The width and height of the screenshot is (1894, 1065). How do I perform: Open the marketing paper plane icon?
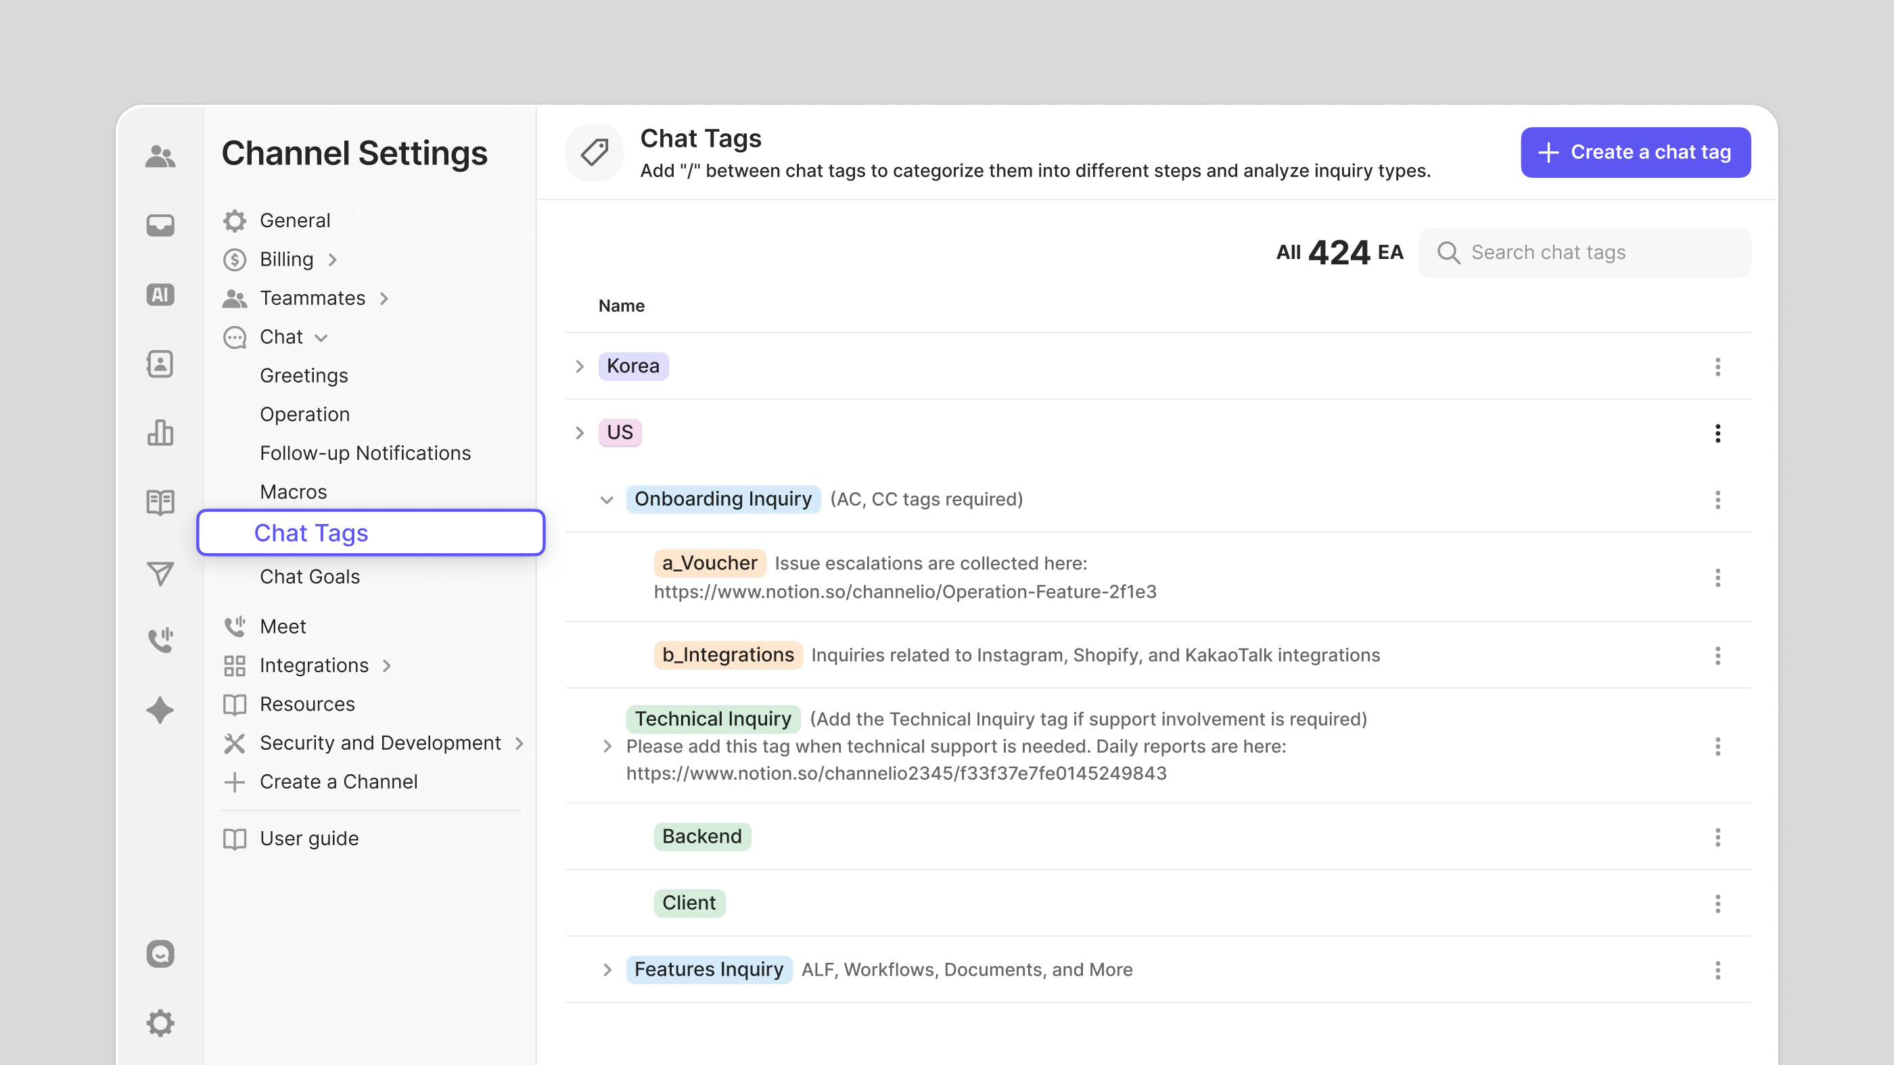160,573
